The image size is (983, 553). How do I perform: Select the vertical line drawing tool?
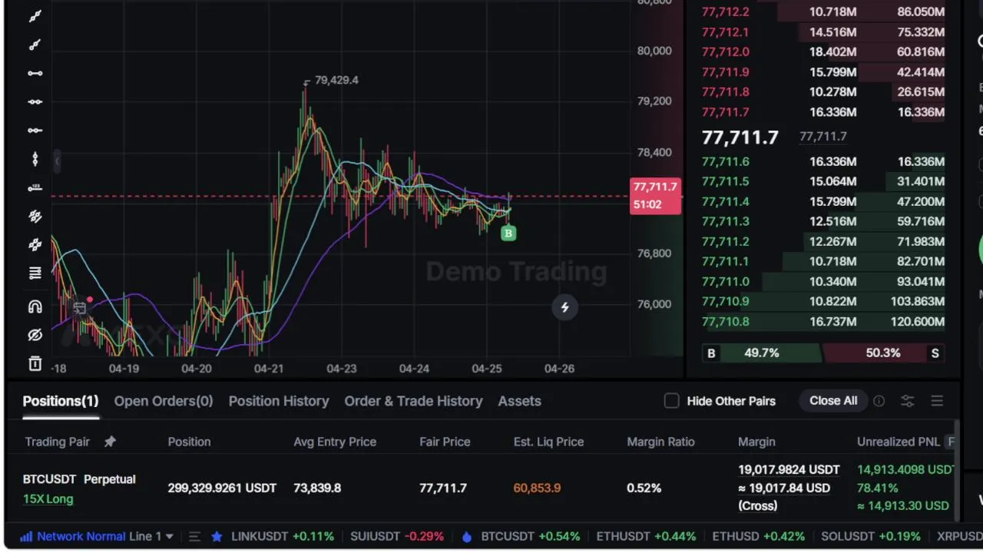point(35,159)
